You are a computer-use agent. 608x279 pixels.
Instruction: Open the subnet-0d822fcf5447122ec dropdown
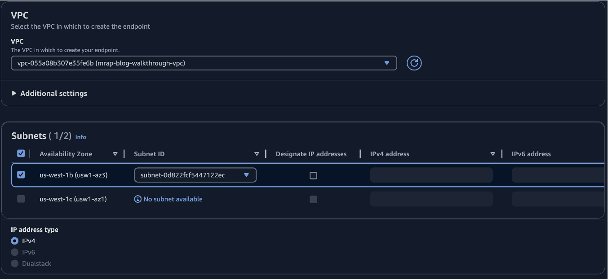click(x=195, y=175)
